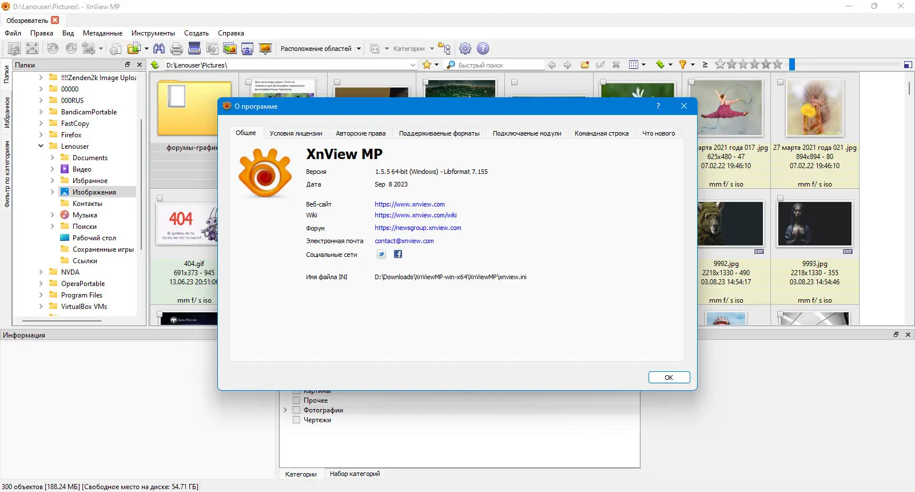
Task: Click the thumbnail view mode grid icon
Action: (x=634, y=65)
